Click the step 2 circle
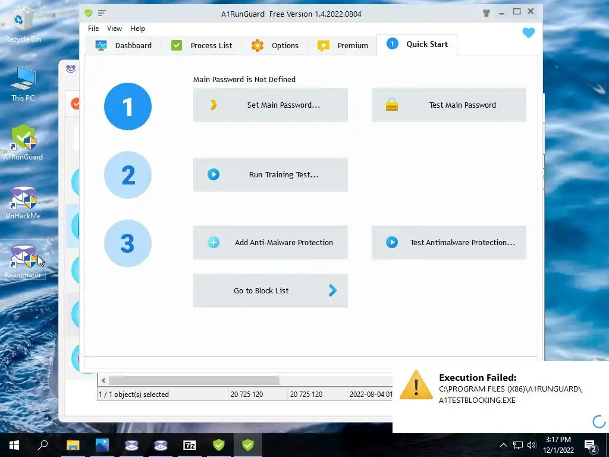The image size is (609, 457). [x=128, y=175]
